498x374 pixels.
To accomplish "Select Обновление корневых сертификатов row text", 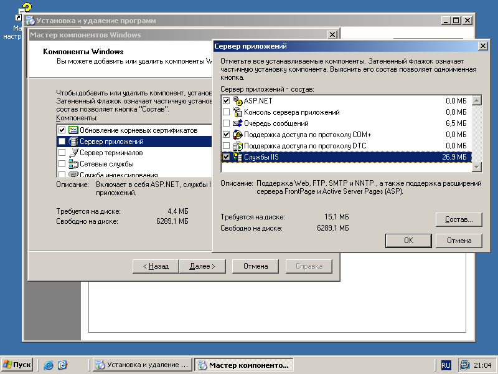I will [138, 130].
